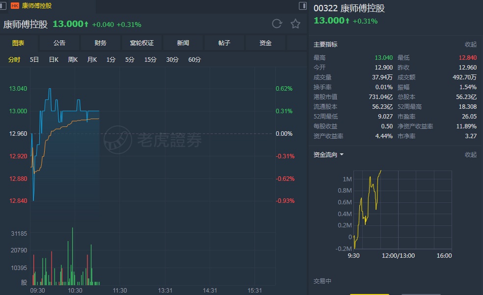
Task: Open the 图表 chart tab
Action: coord(18,43)
